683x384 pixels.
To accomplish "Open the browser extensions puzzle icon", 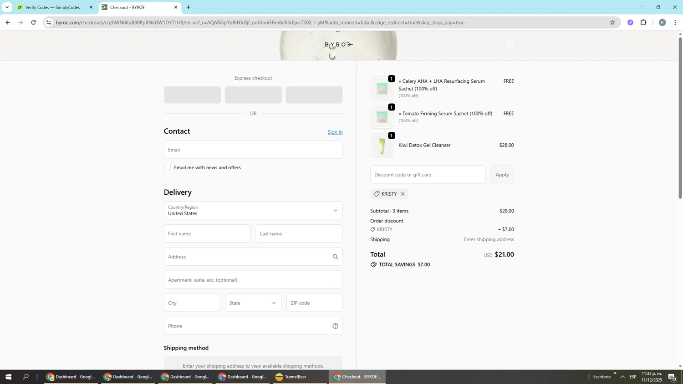I will pos(643,22).
